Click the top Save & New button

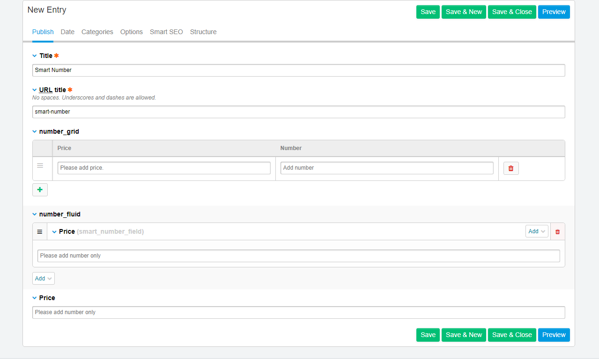coord(464,12)
